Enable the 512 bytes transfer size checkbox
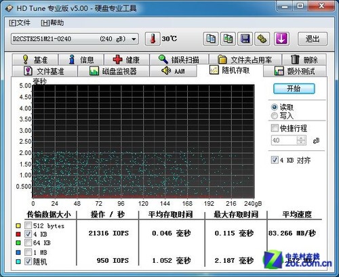Screen dimensions: 339x277 (x=28, y=226)
